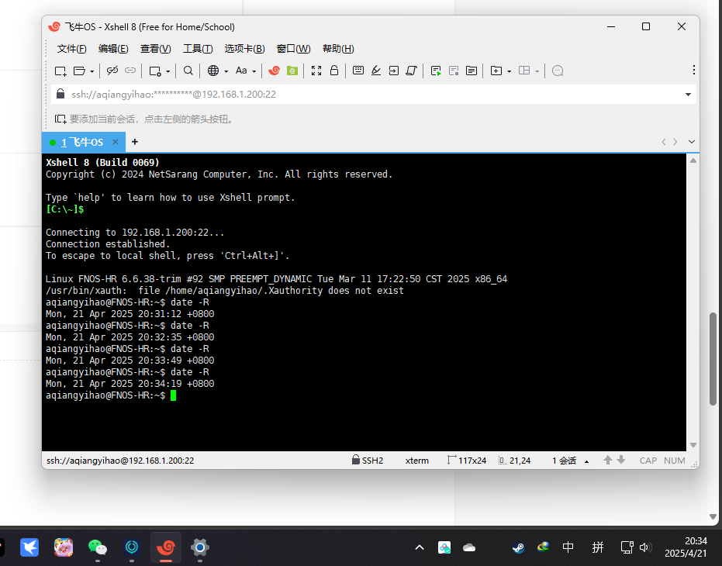The image size is (722, 566).
Task: Open the 查看(V) menu
Action: [156, 49]
